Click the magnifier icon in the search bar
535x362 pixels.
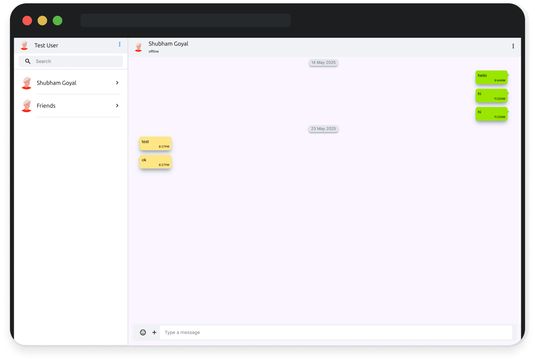click(x=27, y=61)
